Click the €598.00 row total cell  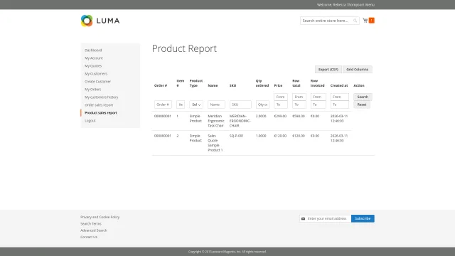tap(299, 116)
